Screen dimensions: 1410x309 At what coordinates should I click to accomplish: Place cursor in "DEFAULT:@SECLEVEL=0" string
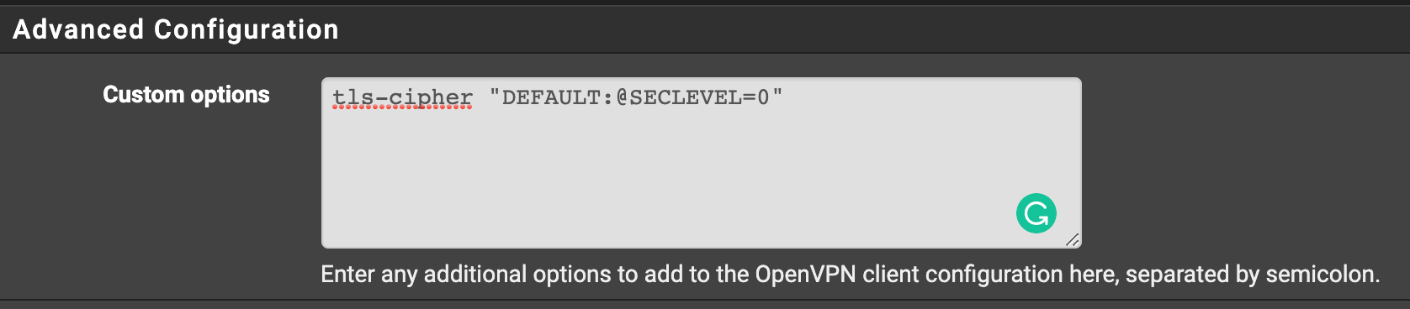636,97
